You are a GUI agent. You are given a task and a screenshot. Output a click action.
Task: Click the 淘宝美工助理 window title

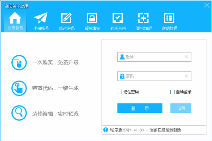pyautogui.click(x=16, y=6)
